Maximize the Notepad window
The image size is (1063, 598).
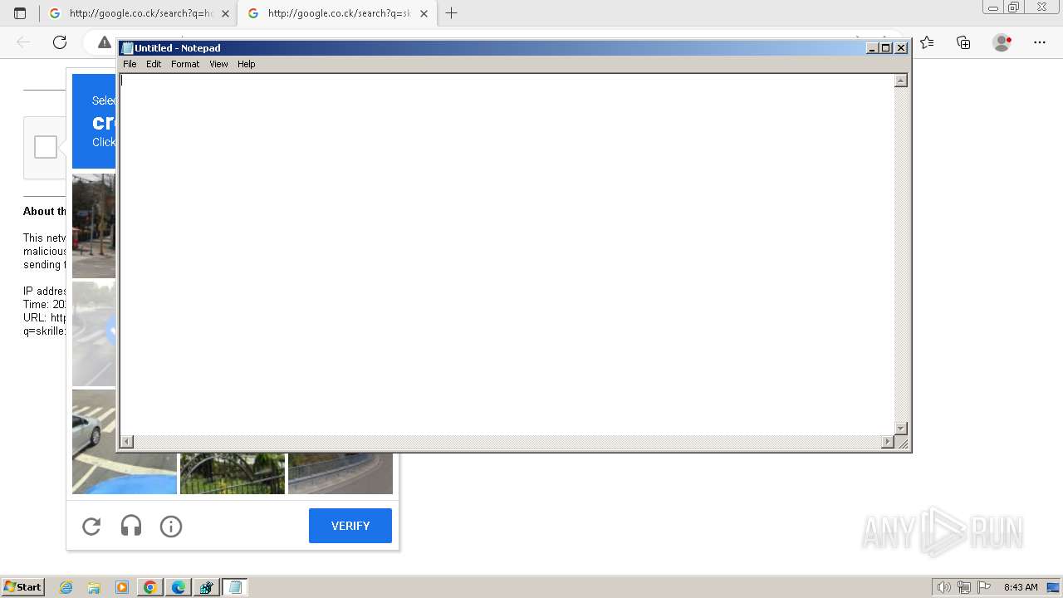[x=885, y=48]
